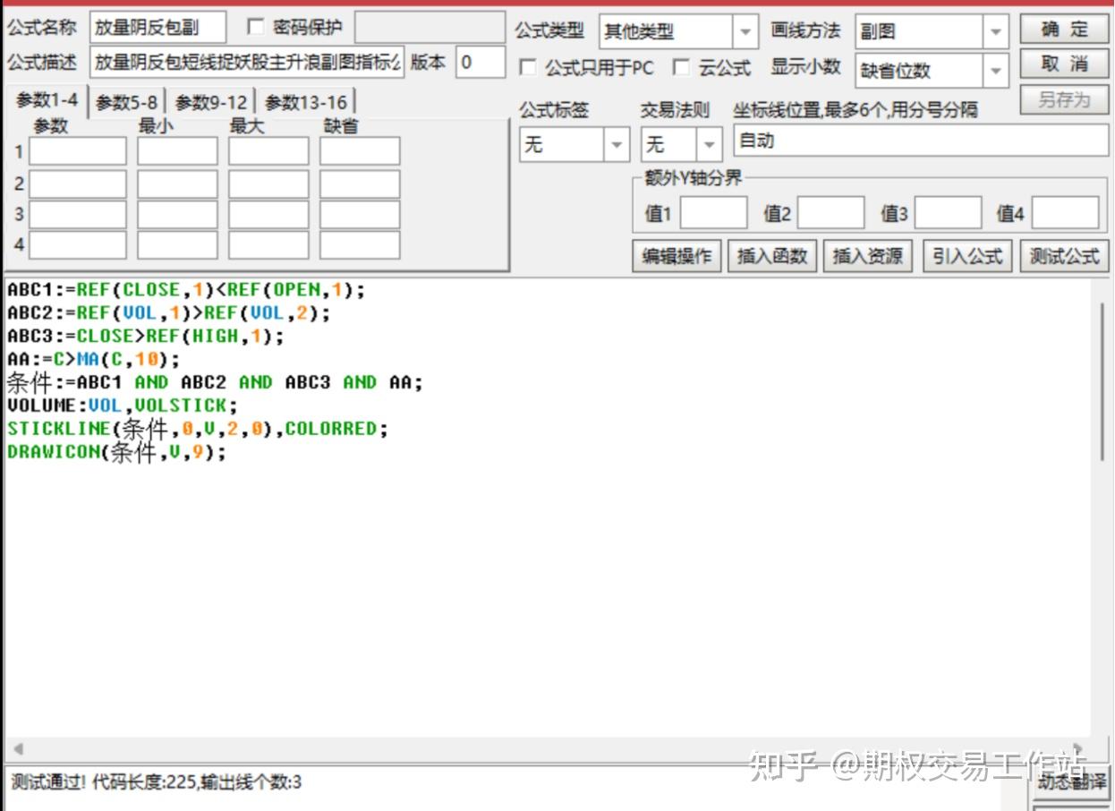Click the DRAWICON code line
Screen dimensions: 1115x811
[117, 452]
